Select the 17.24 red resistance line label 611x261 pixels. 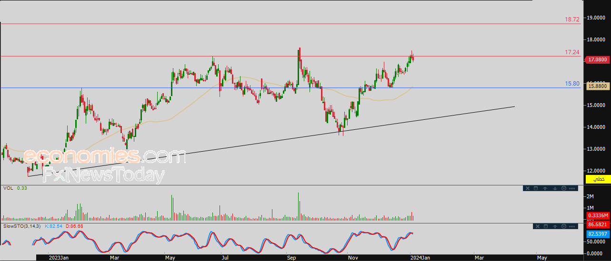point(572,52)
